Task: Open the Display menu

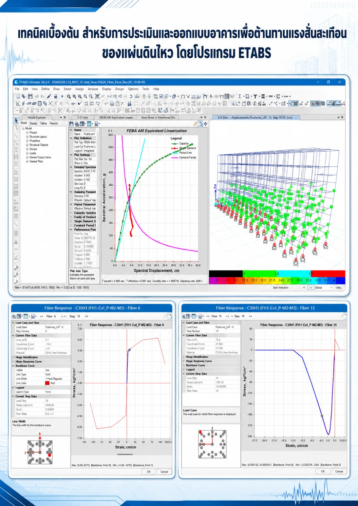Action: pos(107,89)
